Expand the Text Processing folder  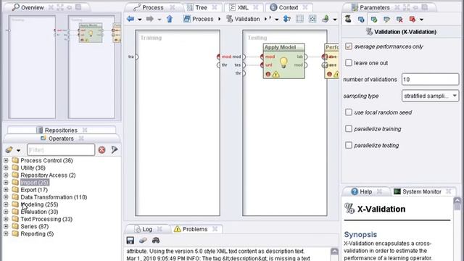[x=6, y=219]
